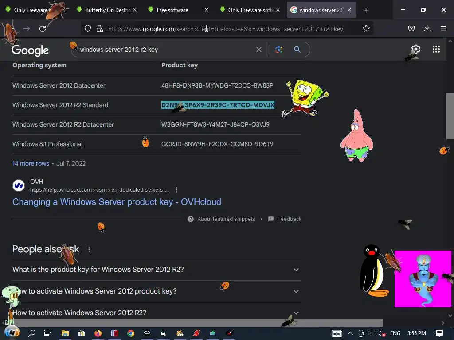Open Google quick settings gear
The image size is (454, 340).
coord(416,49)
